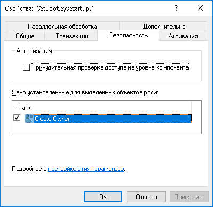Close the ISStBoot.SysStartup.1 properties dialog
The width and height of the screenshot is (213, 207).
click(200, 8)
